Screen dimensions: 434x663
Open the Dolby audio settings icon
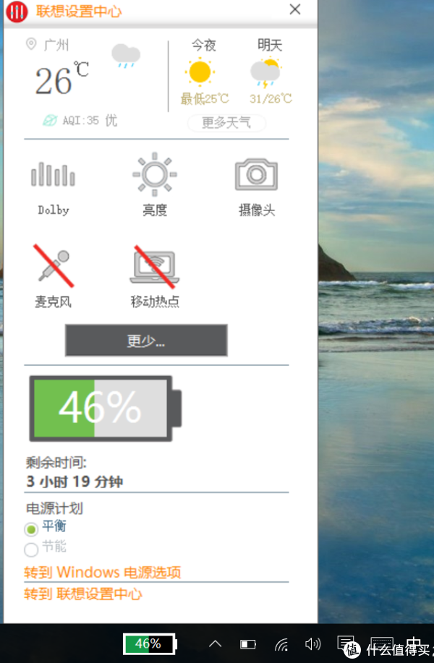click(53, 174)
